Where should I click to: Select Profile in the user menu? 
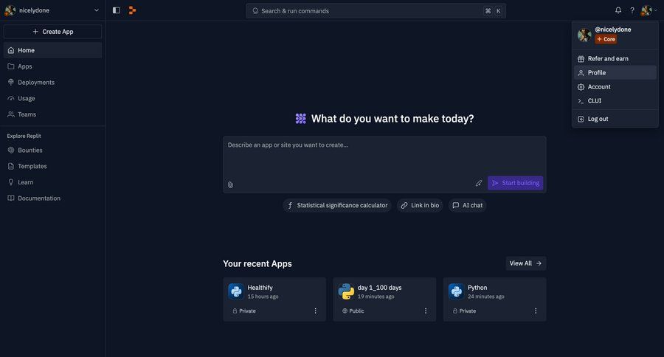tap(615, 72)
